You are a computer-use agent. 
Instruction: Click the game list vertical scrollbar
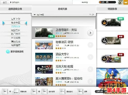[x=96, y=23]
